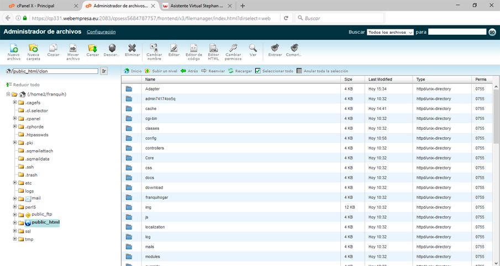
Task: Select the public_ftp tree folder
Action: pos(42,214)
